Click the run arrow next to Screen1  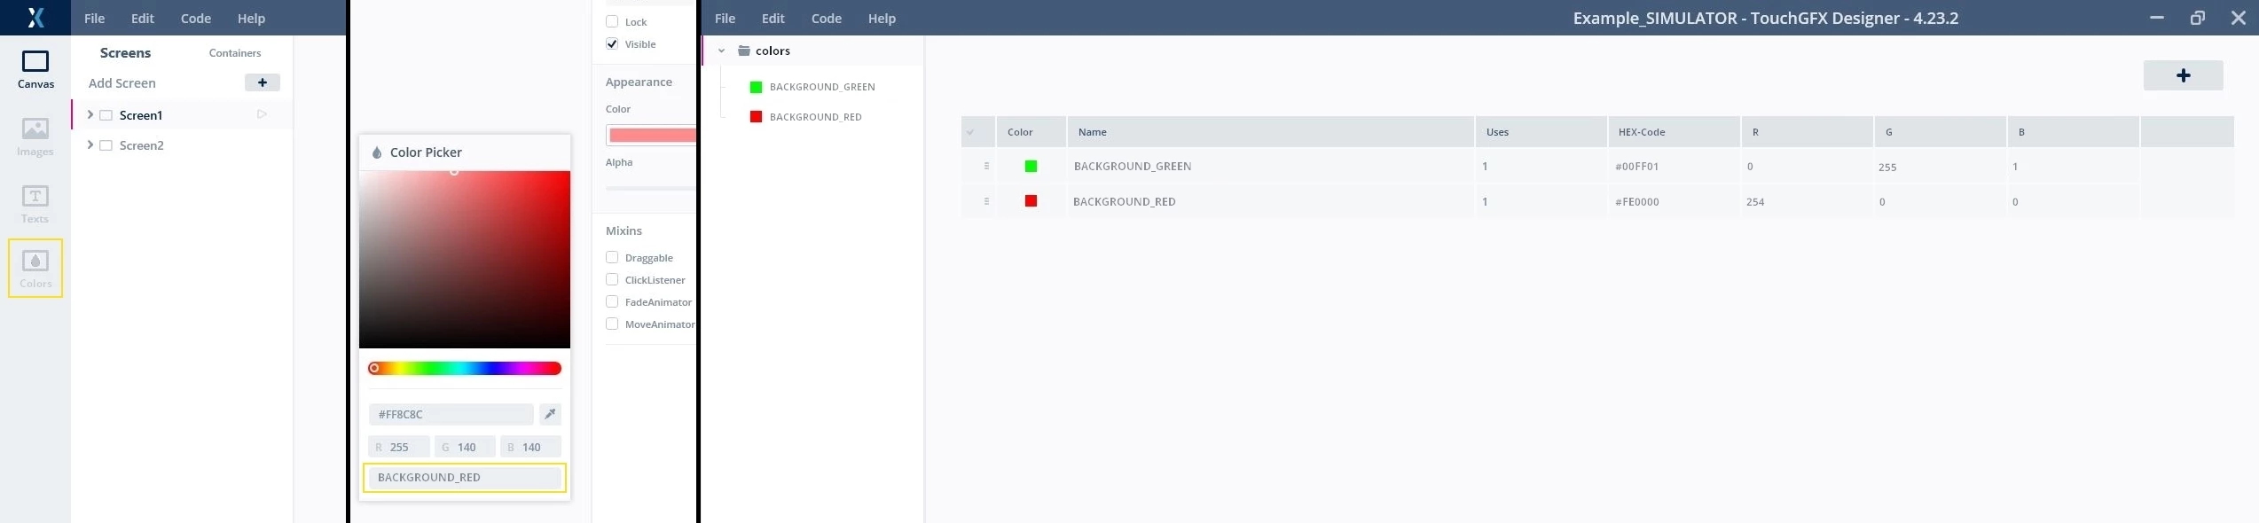pos(262,114)
